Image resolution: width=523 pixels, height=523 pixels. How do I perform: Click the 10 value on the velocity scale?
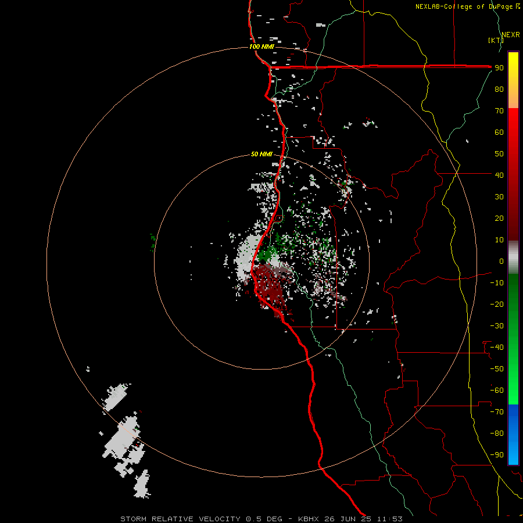click(x=499, y=240)
